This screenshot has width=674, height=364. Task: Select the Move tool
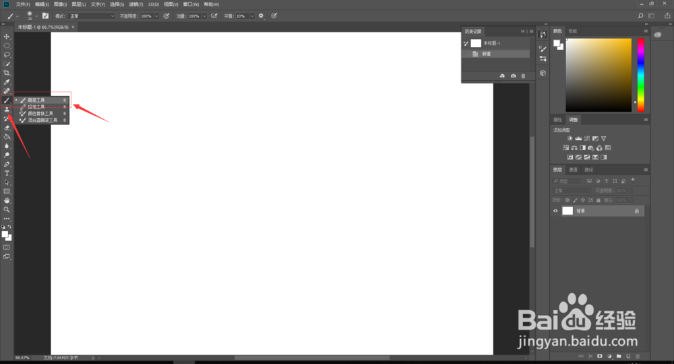[7, 36]
